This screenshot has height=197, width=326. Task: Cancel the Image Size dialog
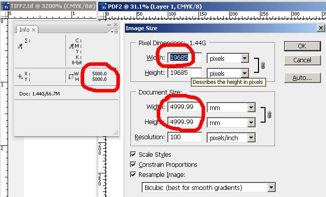(x=302, y=60)
